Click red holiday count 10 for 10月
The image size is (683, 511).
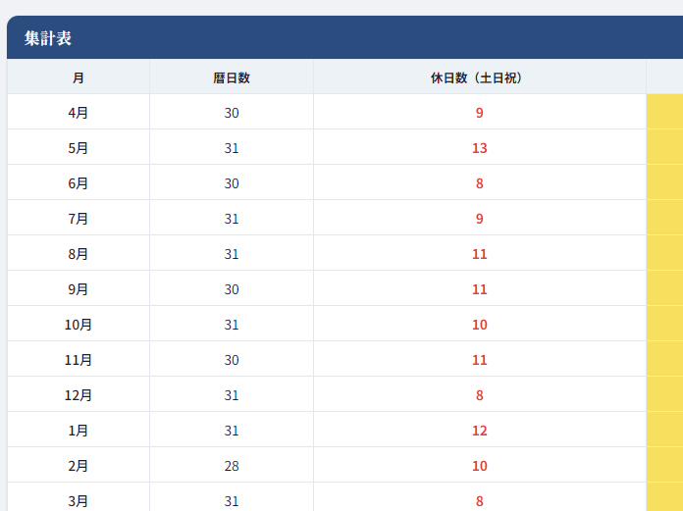[x=480, y=325]
